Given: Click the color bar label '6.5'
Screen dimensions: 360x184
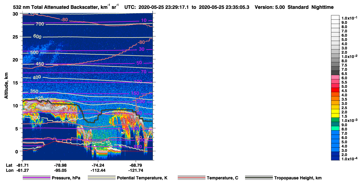Looking at the screenshot, I should pyautogui.click(x=345, y=74).
